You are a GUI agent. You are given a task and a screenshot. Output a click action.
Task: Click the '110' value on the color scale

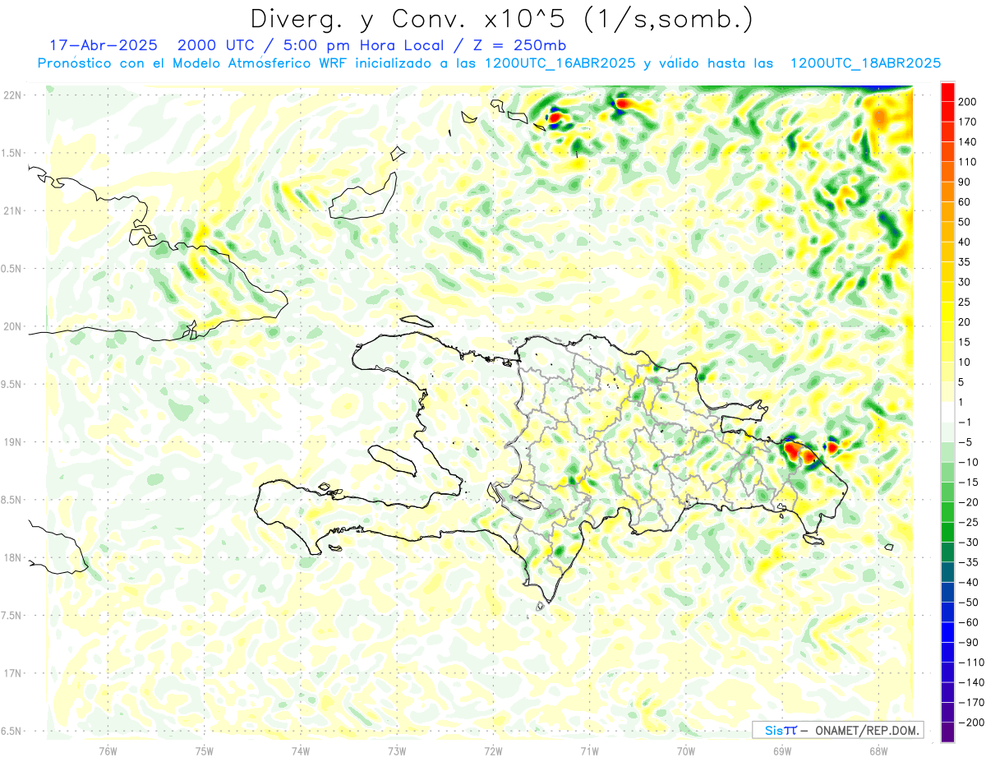967,162
